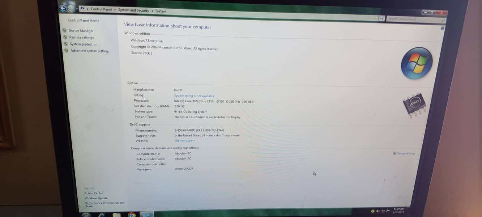Open Advanced system settings link
This screenshot has width=482, height=217.
90,51
